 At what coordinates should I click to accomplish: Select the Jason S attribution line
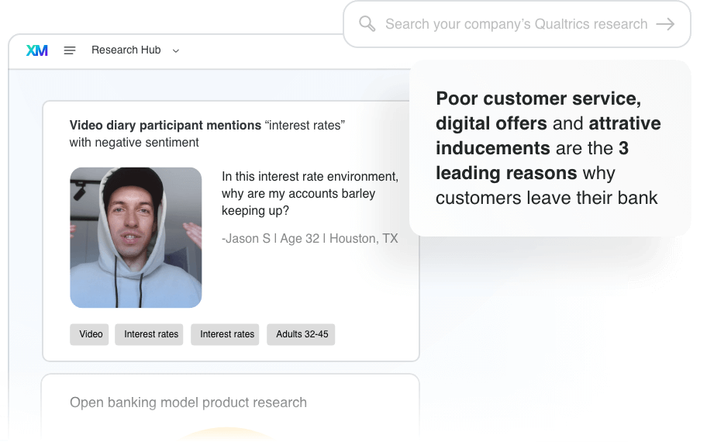[x=309, y=239]
